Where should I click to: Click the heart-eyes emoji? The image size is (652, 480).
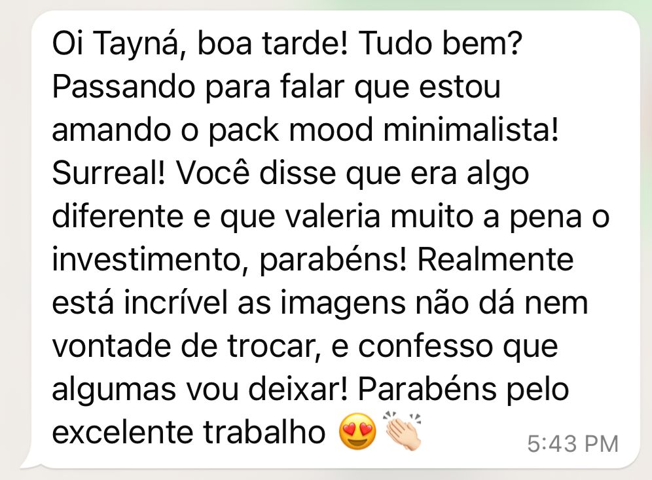357,432
